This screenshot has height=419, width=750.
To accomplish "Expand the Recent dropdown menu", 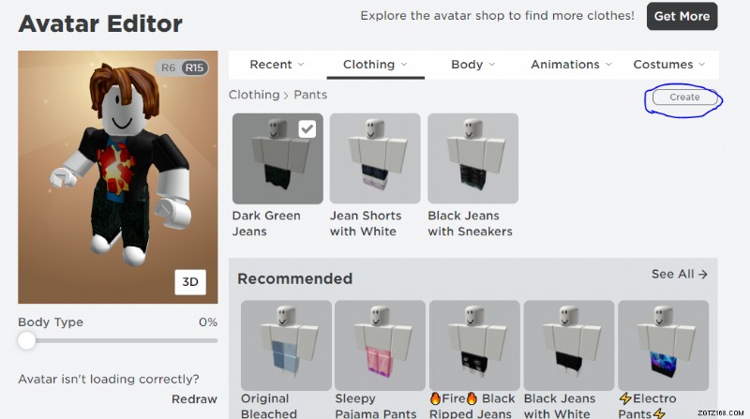I will click(x=277, y=64).
